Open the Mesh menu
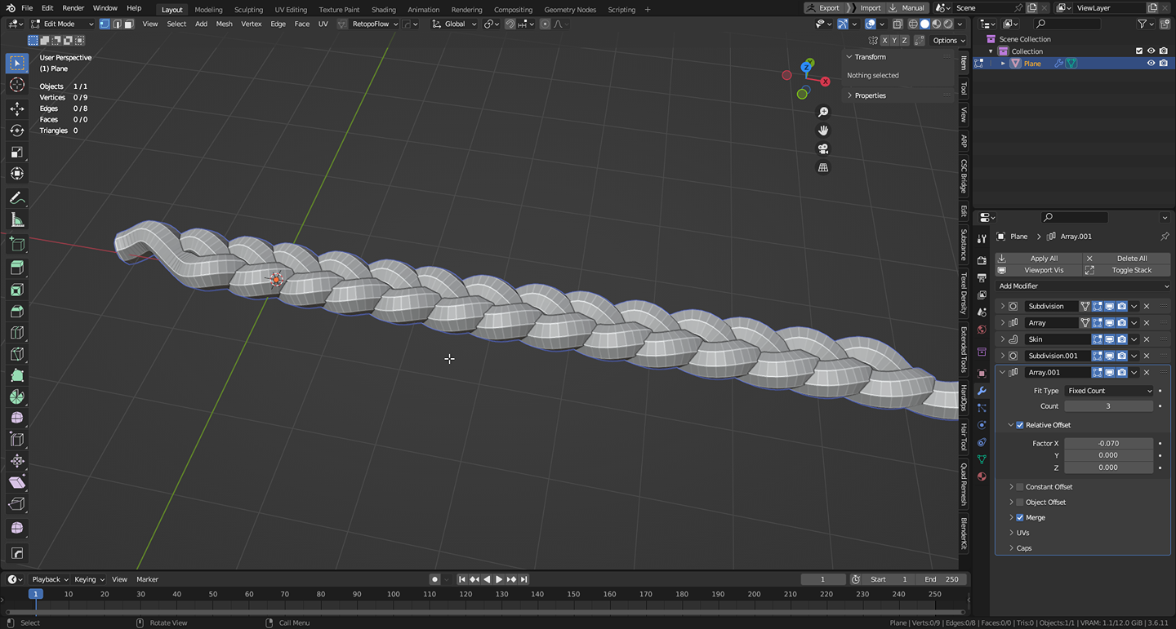This screenshot has width=1176, height=629. click(x=224, y=24)
